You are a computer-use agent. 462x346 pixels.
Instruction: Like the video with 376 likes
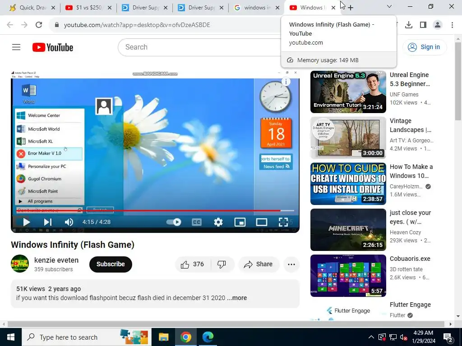[x=193, y=264]
